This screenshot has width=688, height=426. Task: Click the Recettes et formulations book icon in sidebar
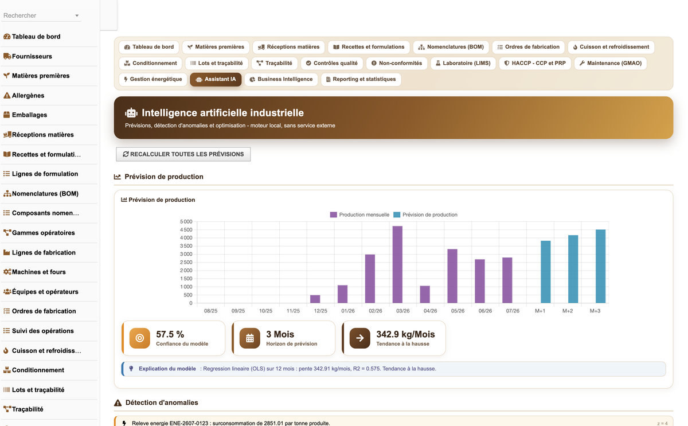(x=7, y=154)
